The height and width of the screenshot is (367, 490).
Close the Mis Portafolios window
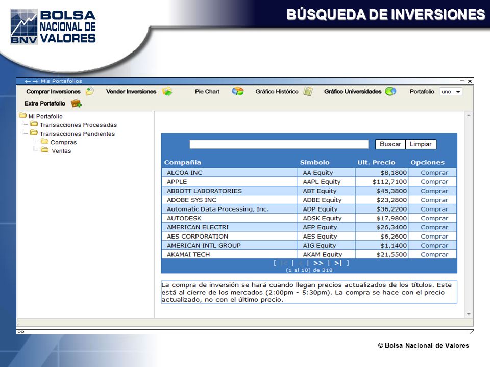pos(470,81)
